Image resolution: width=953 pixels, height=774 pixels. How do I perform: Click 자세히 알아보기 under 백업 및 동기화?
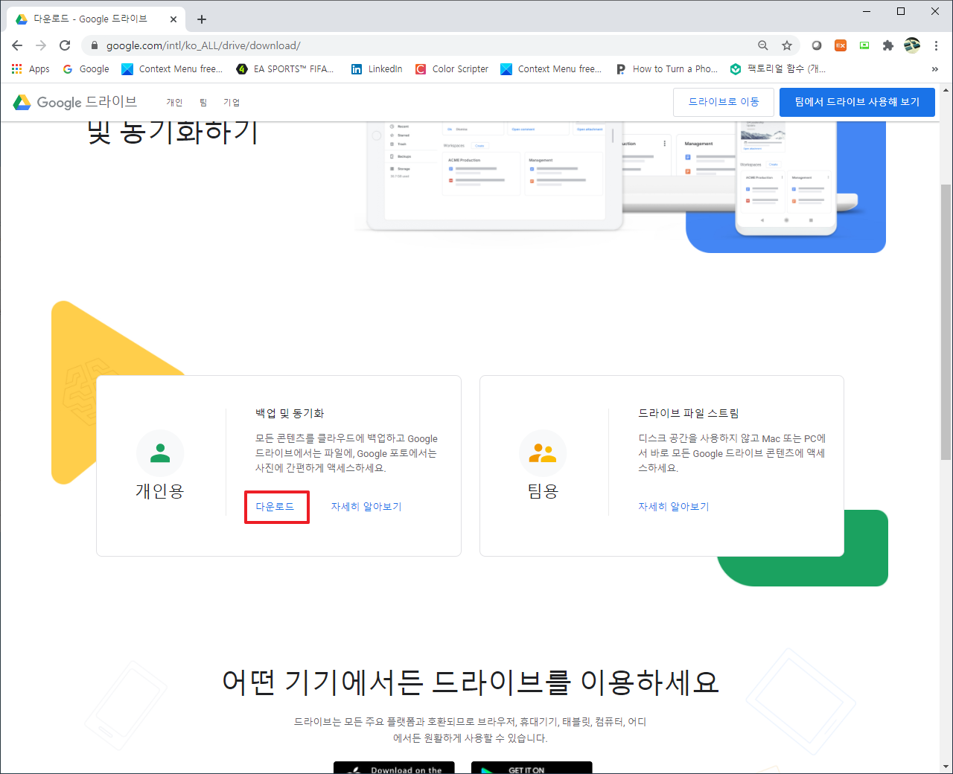[x=366, y=507]
